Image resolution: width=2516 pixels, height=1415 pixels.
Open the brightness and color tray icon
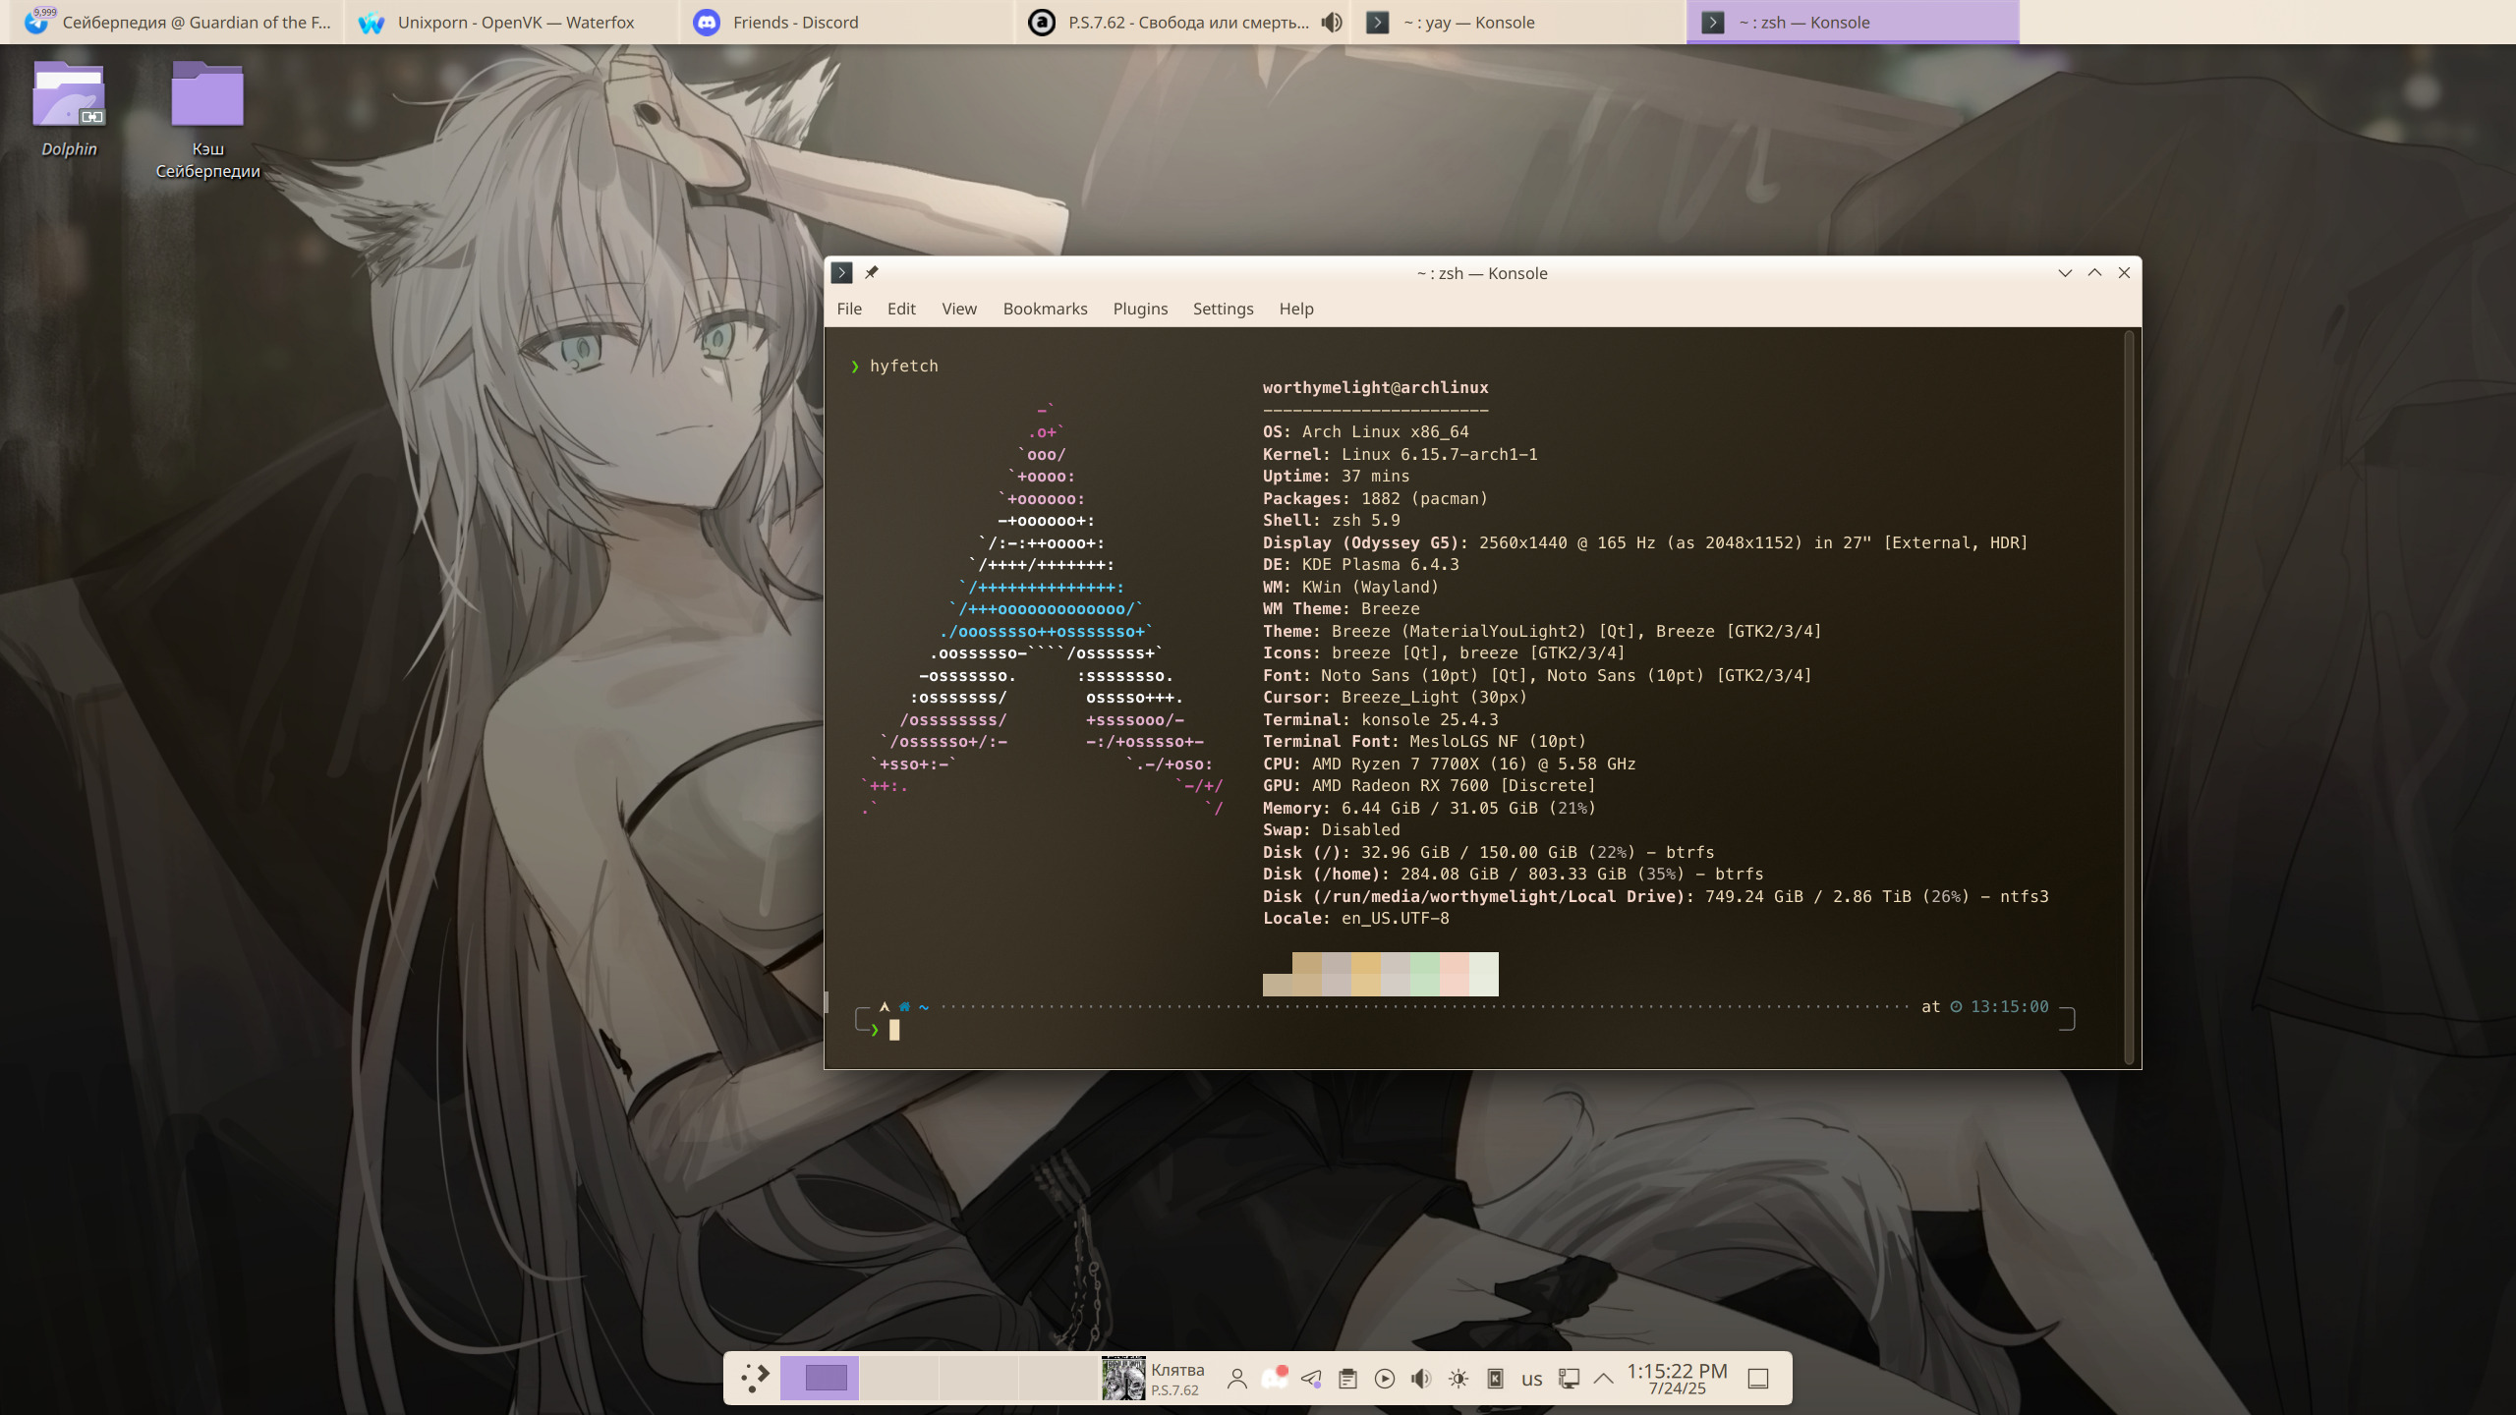pos(1458,1379)
